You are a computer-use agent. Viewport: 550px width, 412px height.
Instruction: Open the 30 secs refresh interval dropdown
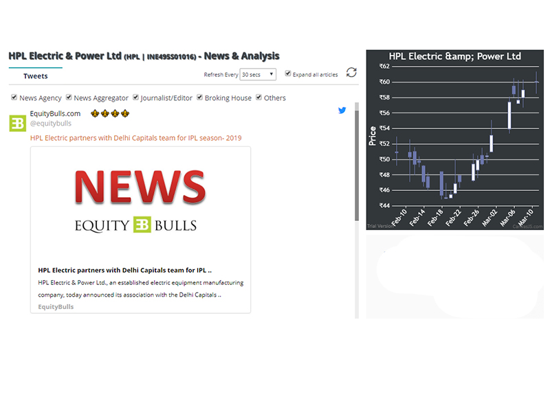258,74
